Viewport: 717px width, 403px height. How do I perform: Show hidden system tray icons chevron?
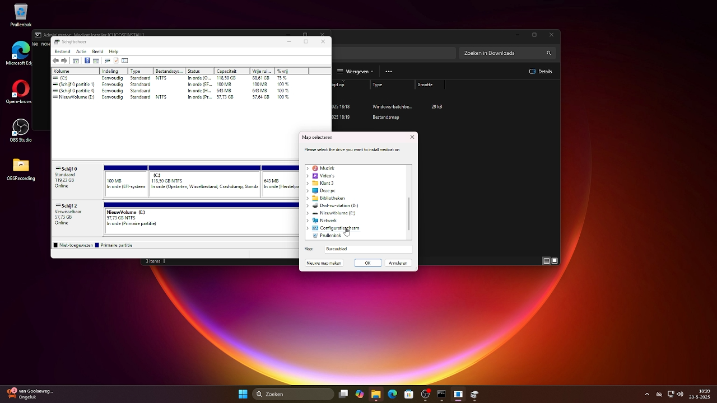[x=647, y=394]
